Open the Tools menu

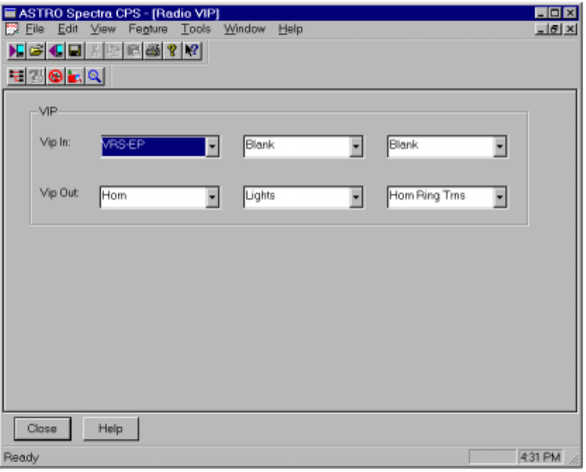pos(196,29)
